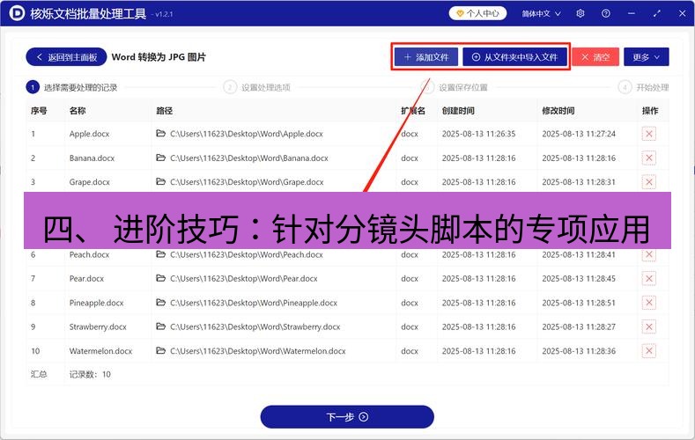Image resolution: width=695 pixels, height=440 pixels.
Task: Open folder icon for Apple.docx path
Action: 161,133
